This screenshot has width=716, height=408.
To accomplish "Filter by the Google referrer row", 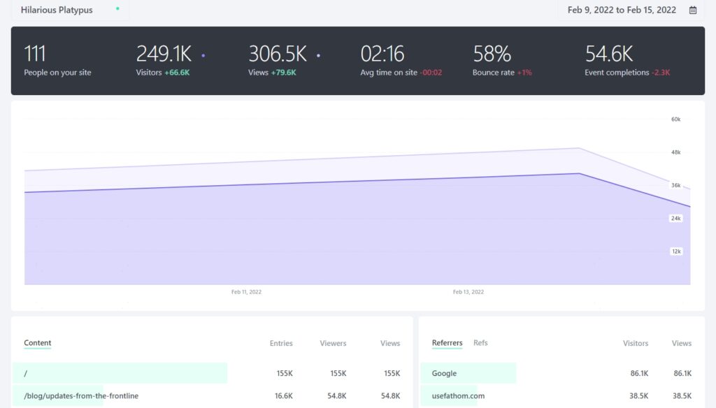I will click(444, 374).
